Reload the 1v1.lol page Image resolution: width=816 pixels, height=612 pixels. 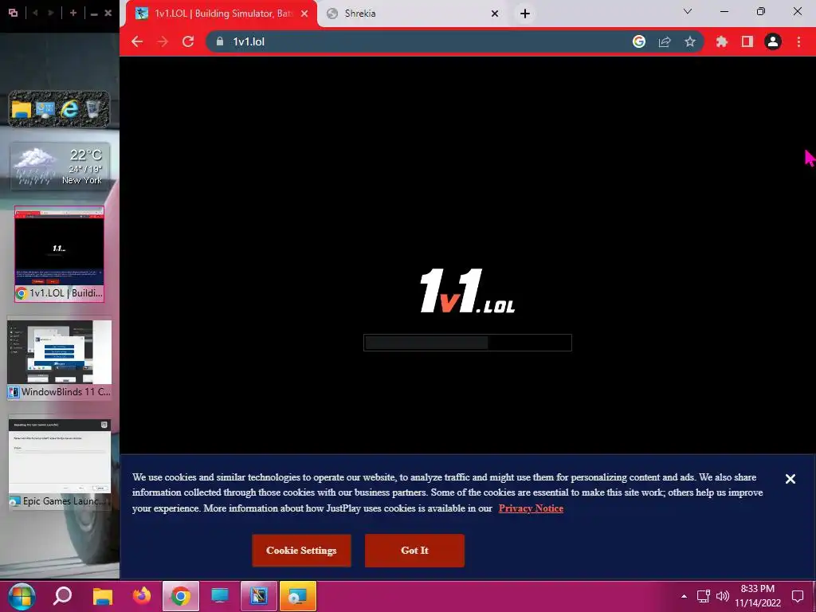(x=188, y=41)
